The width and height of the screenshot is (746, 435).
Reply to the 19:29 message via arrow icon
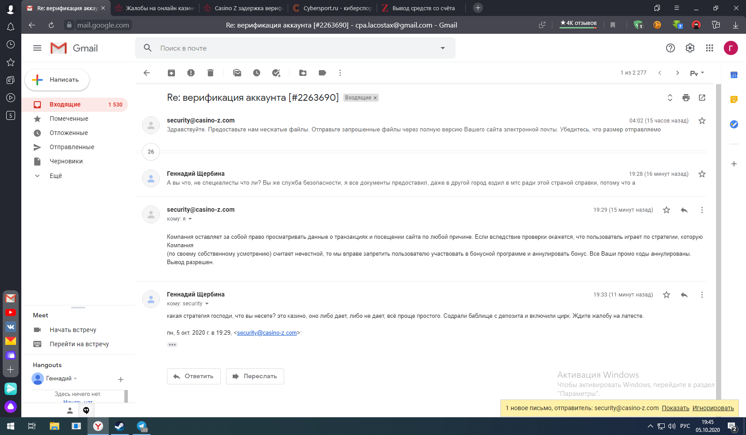tap(684, 210)
